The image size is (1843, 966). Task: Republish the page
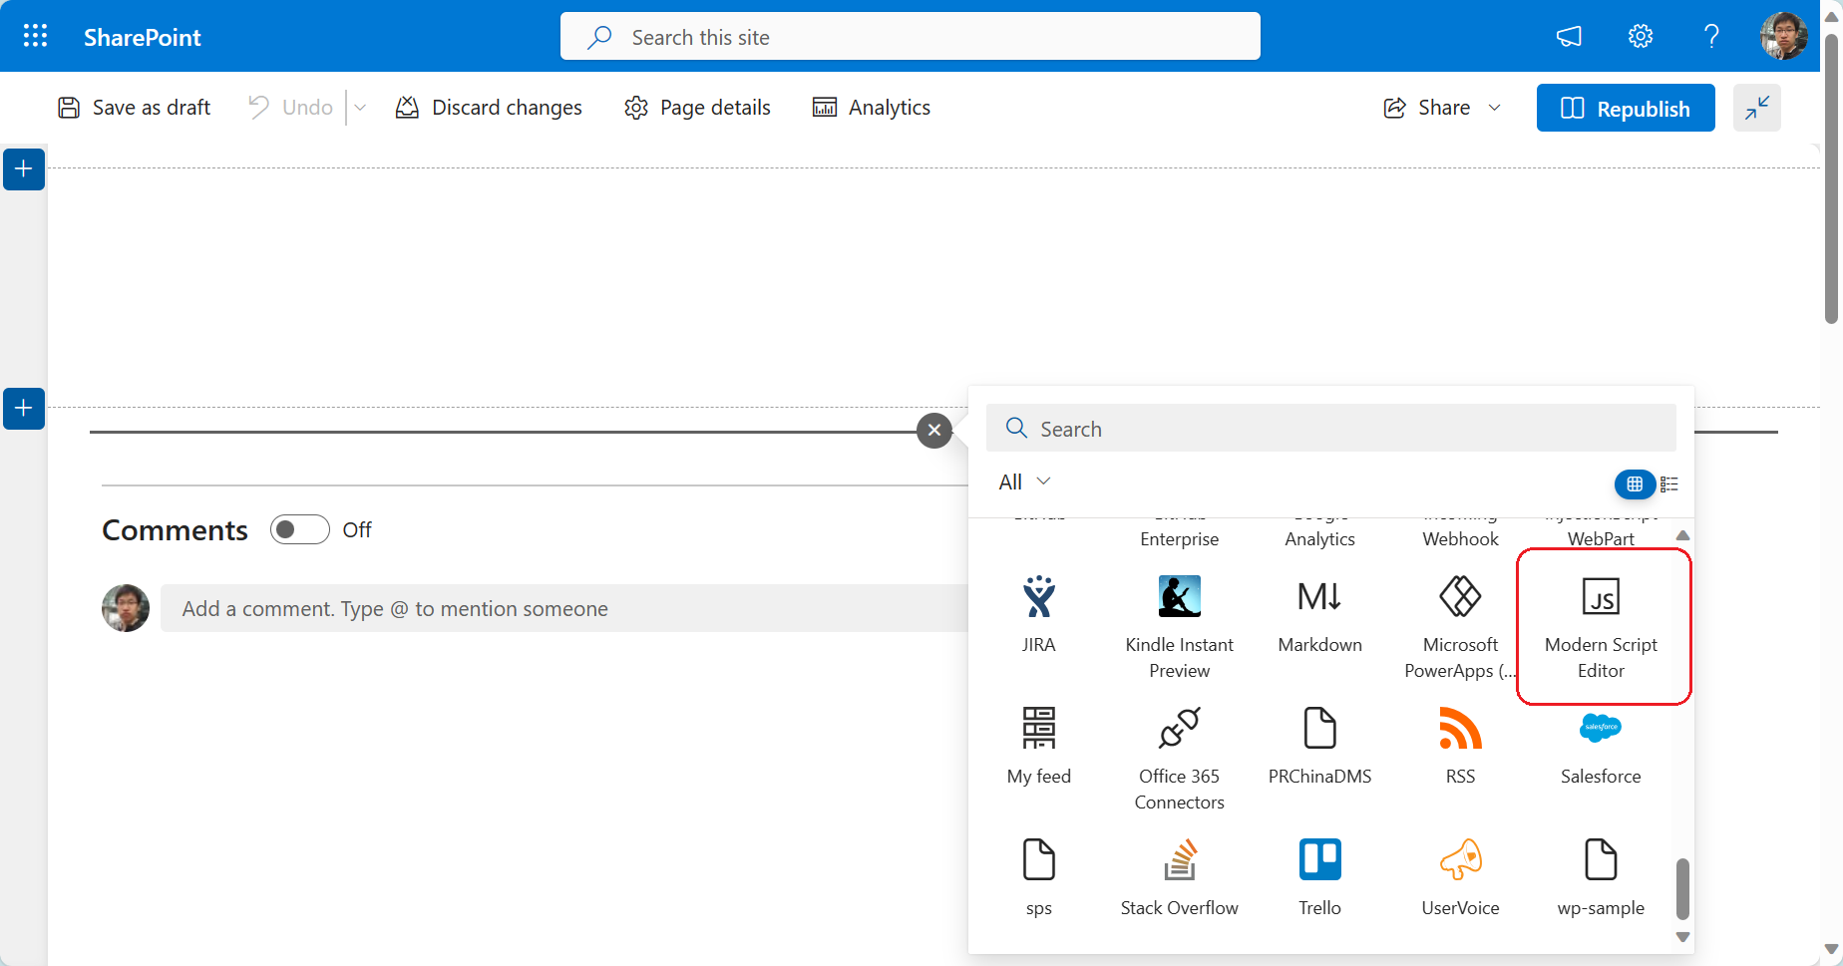1626,108
